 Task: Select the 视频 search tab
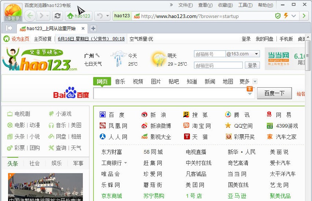pos(138,81)
